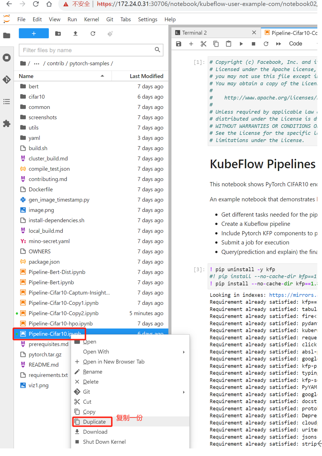Run the selected cell
Image resolution: width=322 pixels, height=456 pixels.
point(241,44)
